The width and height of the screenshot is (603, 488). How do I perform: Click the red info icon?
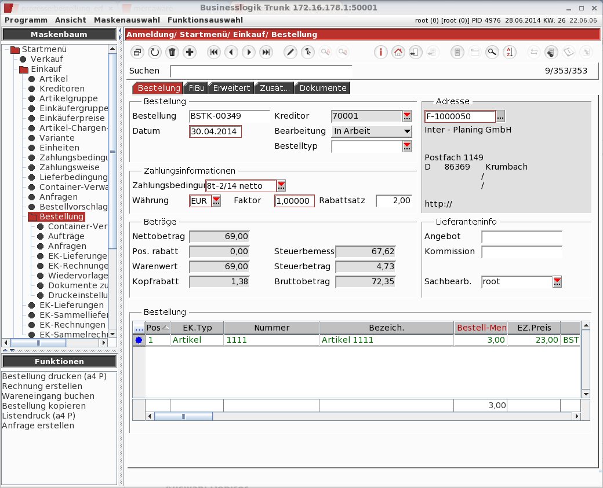pyautogui.click(x=381, y=52)
